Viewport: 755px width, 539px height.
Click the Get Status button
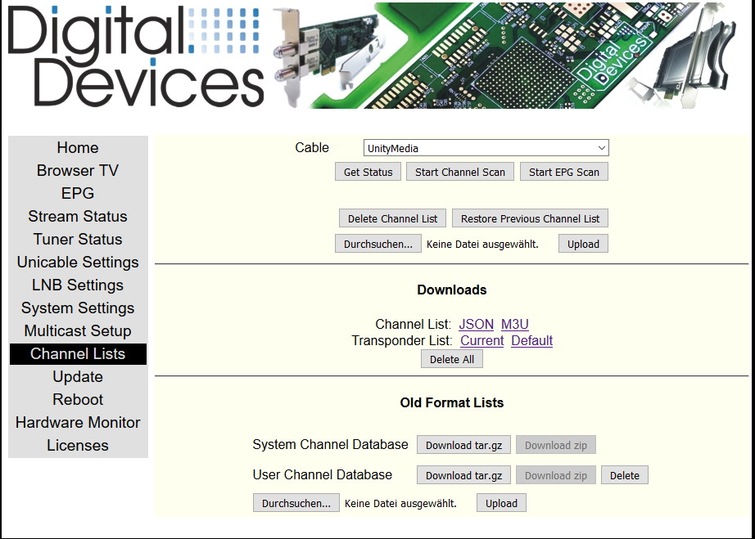pos(368,172)
